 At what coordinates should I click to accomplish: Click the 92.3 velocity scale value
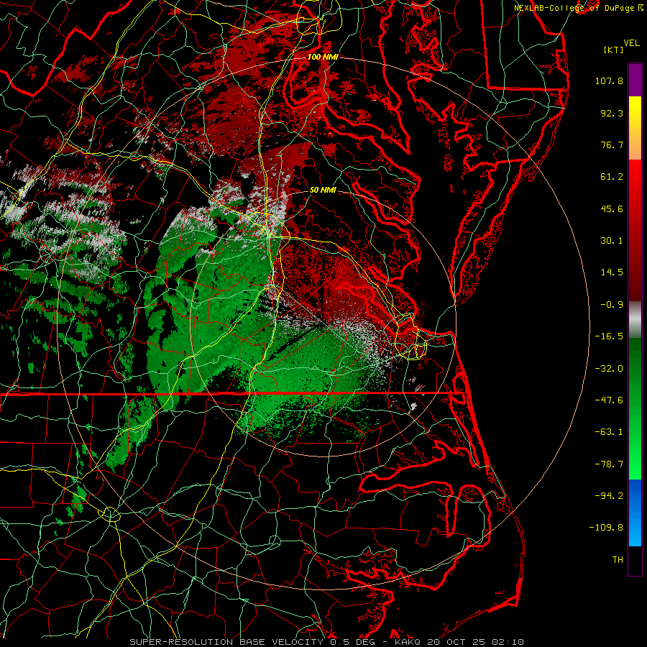point(612,113)
